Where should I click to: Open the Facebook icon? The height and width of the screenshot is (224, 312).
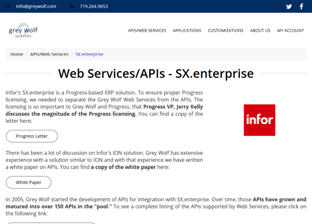coord(301,6)
